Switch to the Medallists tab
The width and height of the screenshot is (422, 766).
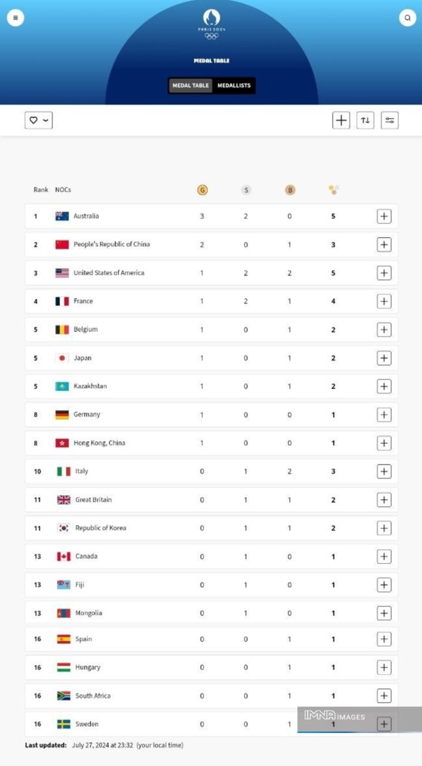coord(234,86)
